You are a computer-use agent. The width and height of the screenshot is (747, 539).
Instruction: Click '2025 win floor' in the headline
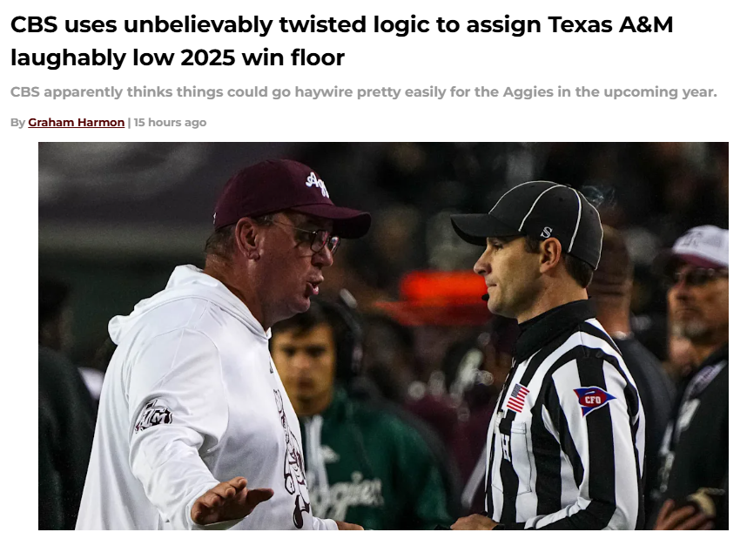coord(263,58)
